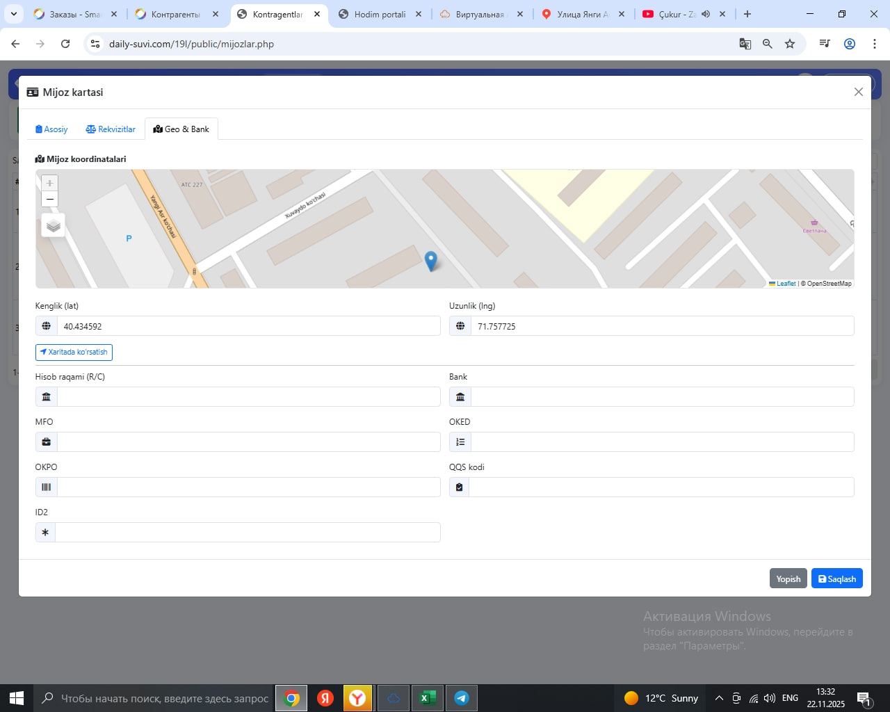Open the Chrome three-dot menu

click(x=874, y=44)
